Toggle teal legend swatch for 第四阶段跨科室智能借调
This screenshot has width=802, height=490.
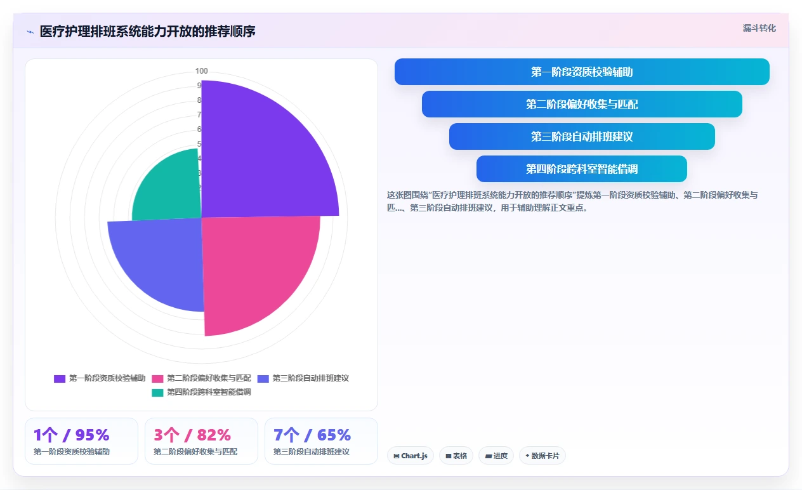pyautogui.click(x=157, y=392)
